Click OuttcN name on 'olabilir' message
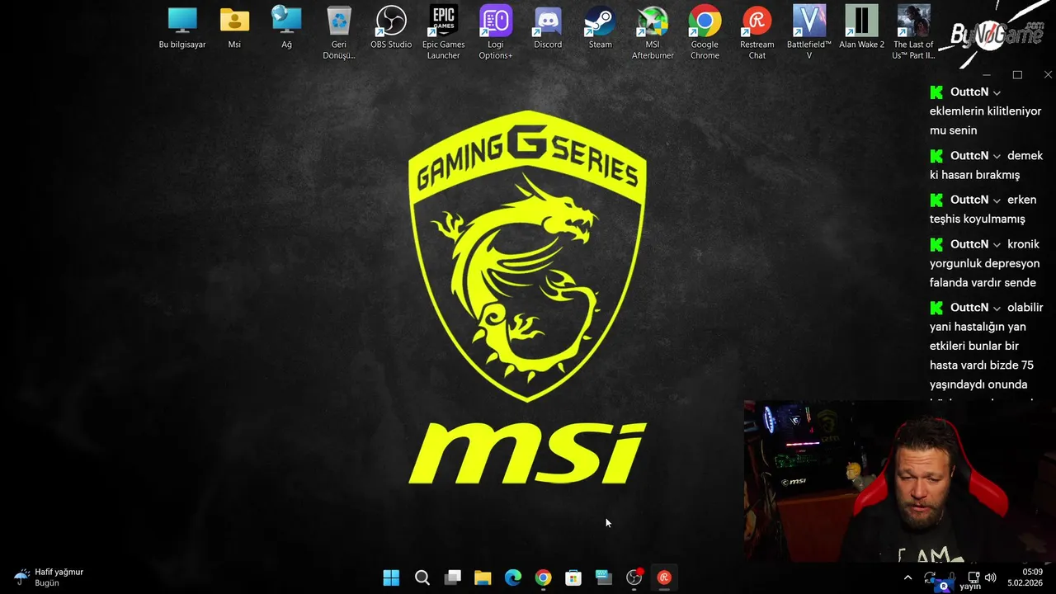1056x594 pixels. [969, 307]
